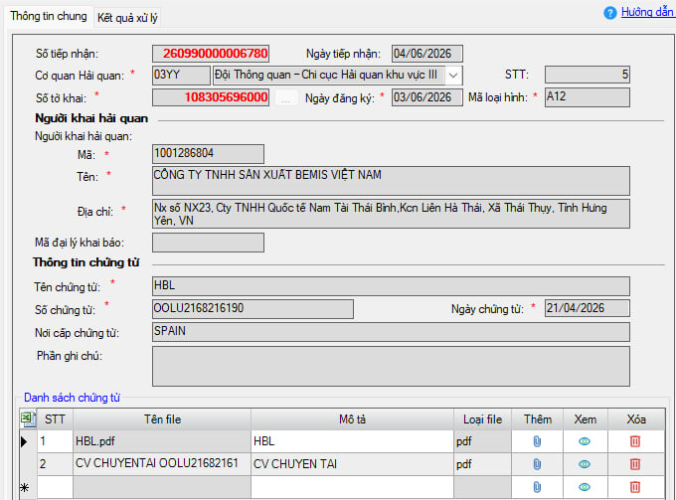
Task: Click the empty Mô tả cell in new row
Action: (352, 487)
